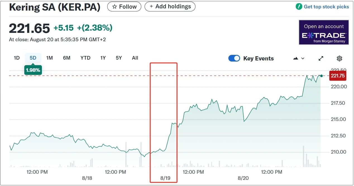Screen dimensions: 354x186
Task: Open chart settings gear icon
Action: point(339,58)
